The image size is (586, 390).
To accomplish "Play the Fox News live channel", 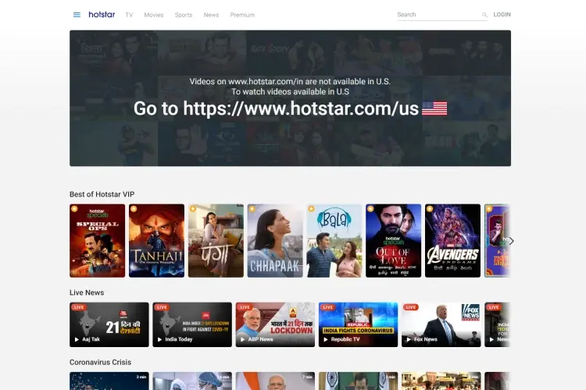I will pos(441,324).
